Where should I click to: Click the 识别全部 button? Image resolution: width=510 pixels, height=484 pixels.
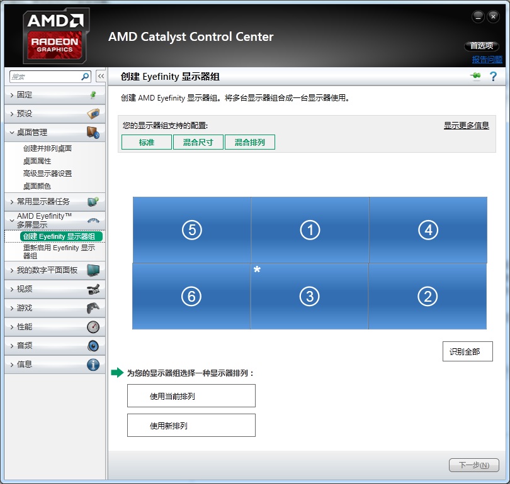[467, 351]
